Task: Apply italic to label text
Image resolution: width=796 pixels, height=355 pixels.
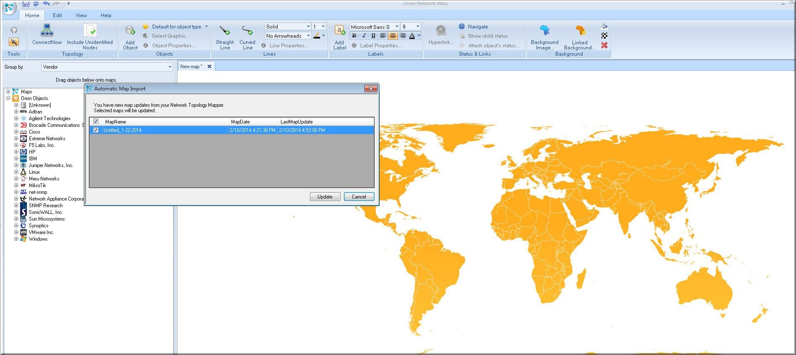Action: tap(364, 36)
